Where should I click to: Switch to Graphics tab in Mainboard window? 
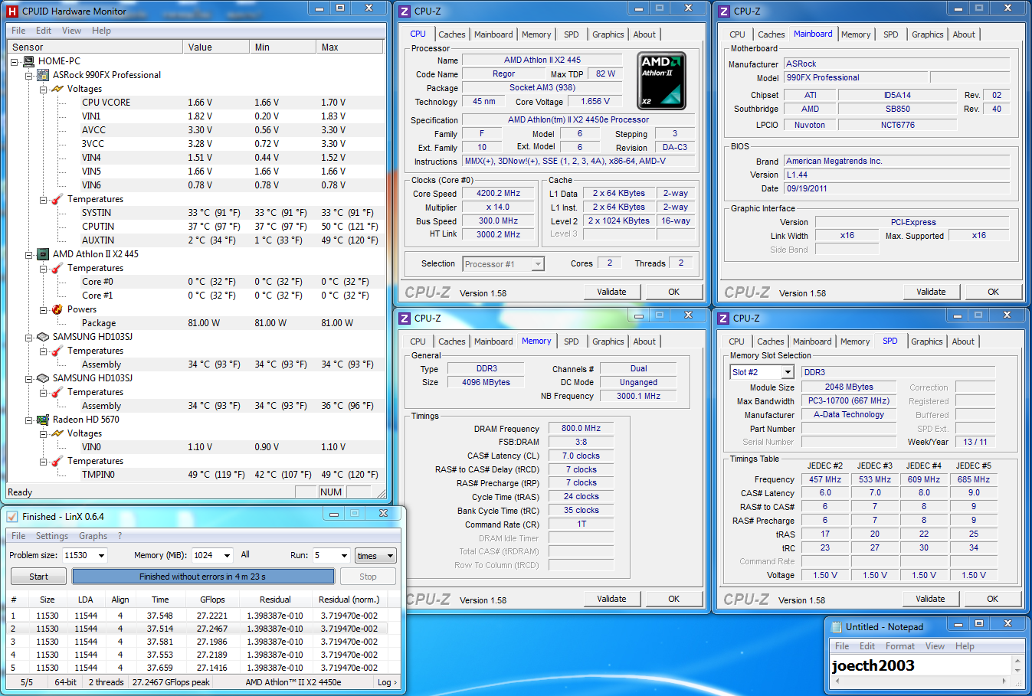coord(927,34)
